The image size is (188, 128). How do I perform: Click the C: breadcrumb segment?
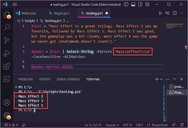[19, 21]
